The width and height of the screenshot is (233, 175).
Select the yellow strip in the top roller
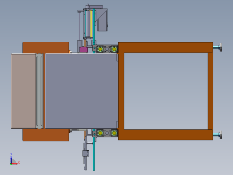tap(91, 24)
